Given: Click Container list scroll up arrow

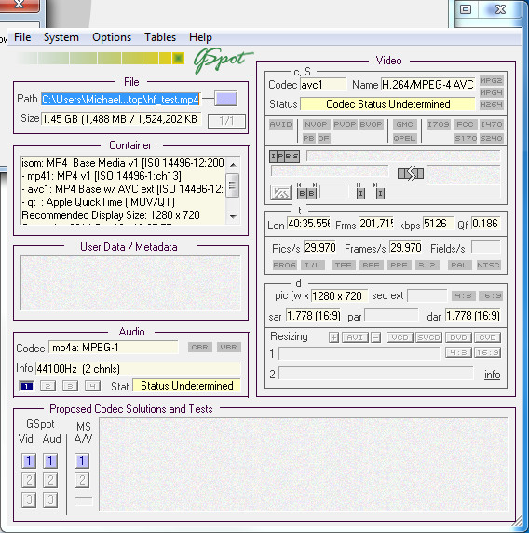Looking at the screenshot, I should coord(233,165).
